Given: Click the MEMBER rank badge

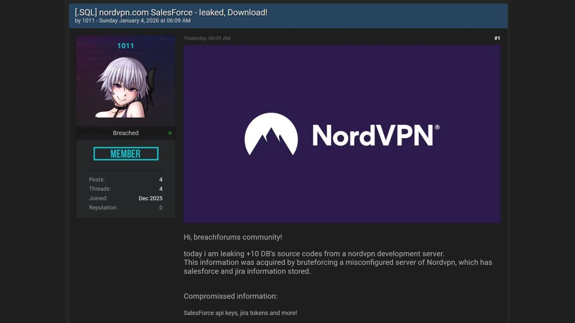Looking at the screenshot, I should click(126, 154).
